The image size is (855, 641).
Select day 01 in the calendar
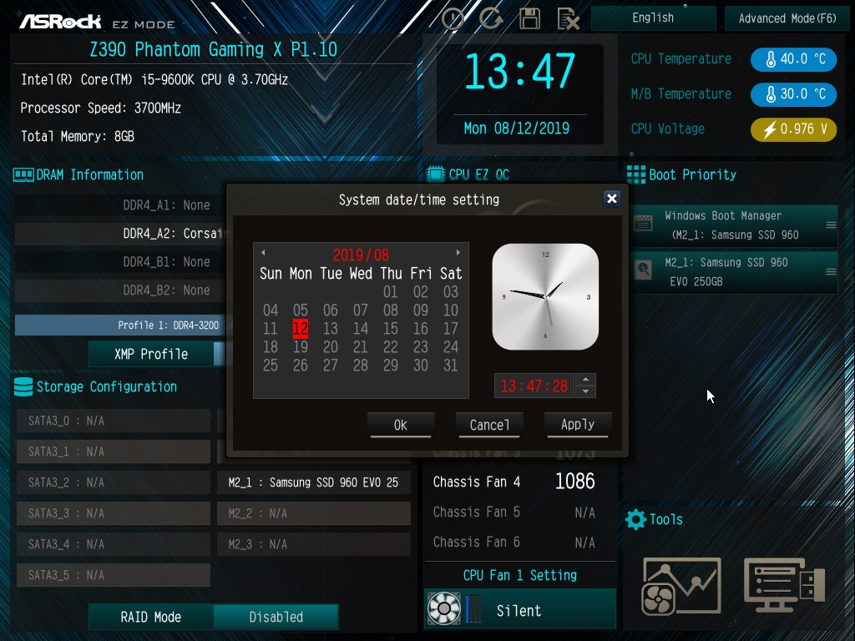click(x=391, y=291)
